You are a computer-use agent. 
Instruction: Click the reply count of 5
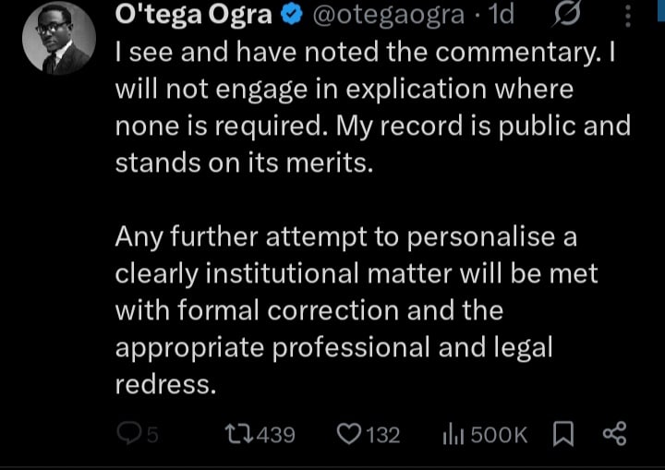(x=153, y=434)
